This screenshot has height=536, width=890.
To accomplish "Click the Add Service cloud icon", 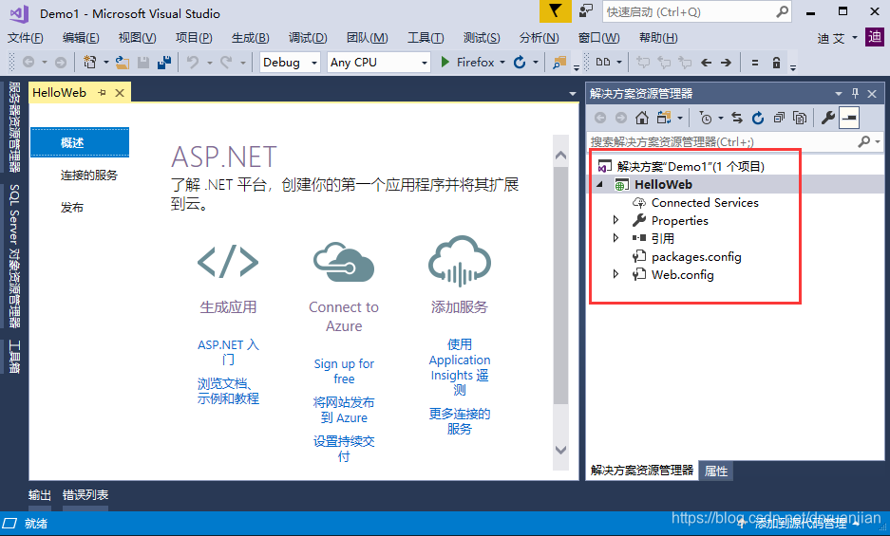I will tap(459, 262).
